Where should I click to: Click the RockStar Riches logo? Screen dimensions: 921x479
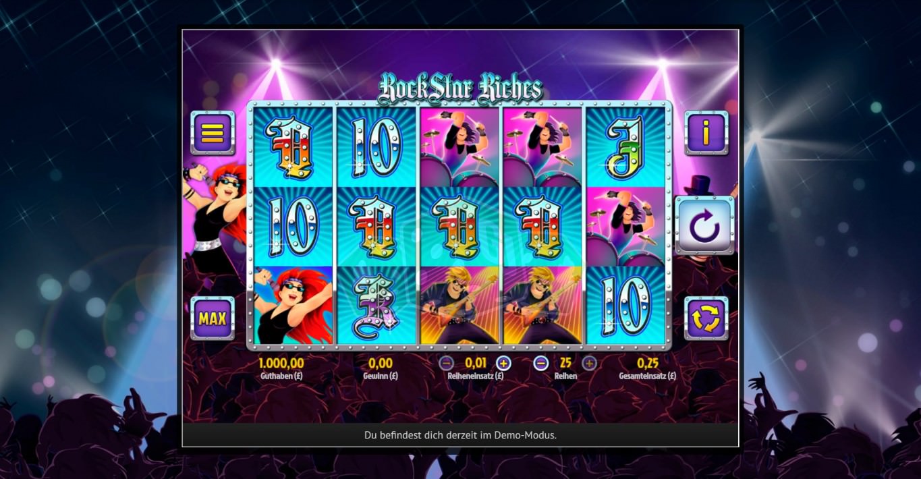459,88
